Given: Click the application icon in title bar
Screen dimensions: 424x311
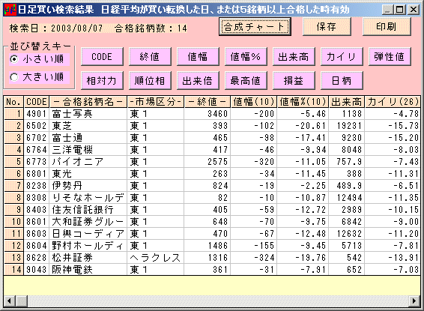Looking at the screenshot, I should click(10, 10).
